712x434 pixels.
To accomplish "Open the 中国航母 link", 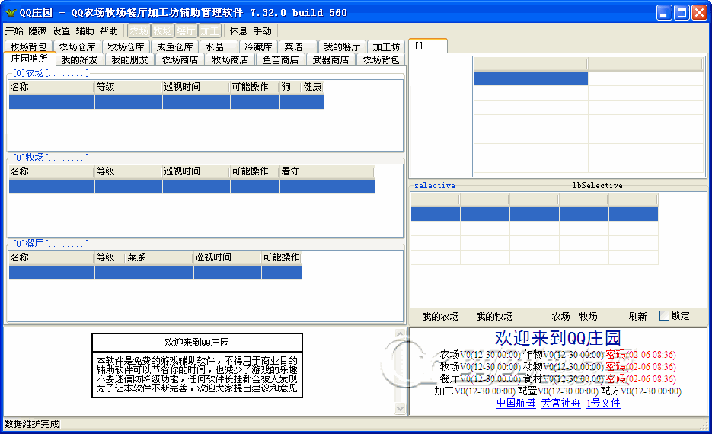I will click(516, 403).
